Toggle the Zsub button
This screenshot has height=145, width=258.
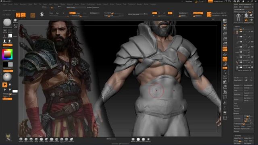coord(78,13)
